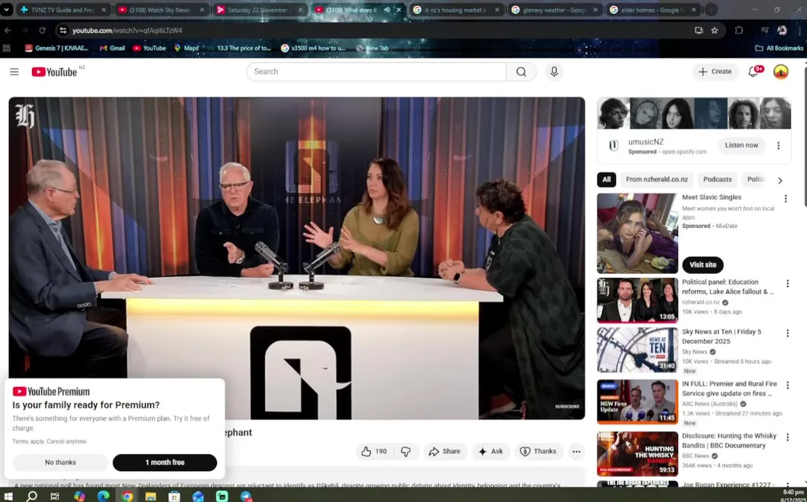Decline Premium with No thanks

[x=60, y=462]
